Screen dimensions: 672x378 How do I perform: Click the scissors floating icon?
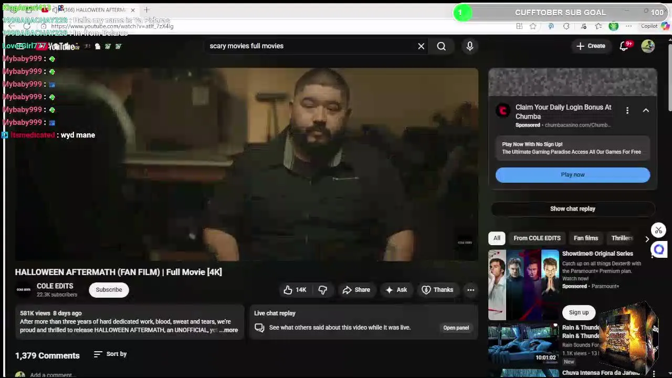(658, 230)
